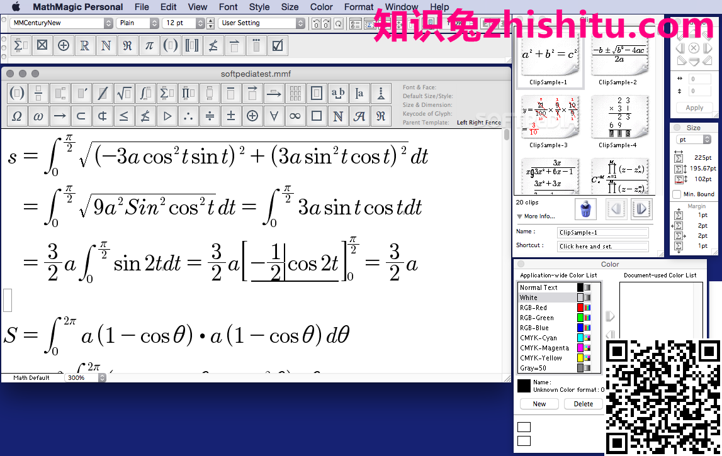Open the Plain style dropdown
The height and width of the screenshot is (456, 722).
click(x=137, y=23)
